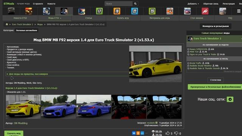
Task: Open the Farming Simulator 22 game icon
Action: point(135,11)
